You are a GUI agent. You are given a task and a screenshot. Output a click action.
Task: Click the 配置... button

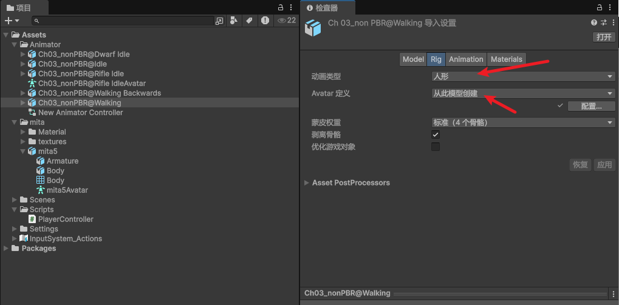(591, 106)
